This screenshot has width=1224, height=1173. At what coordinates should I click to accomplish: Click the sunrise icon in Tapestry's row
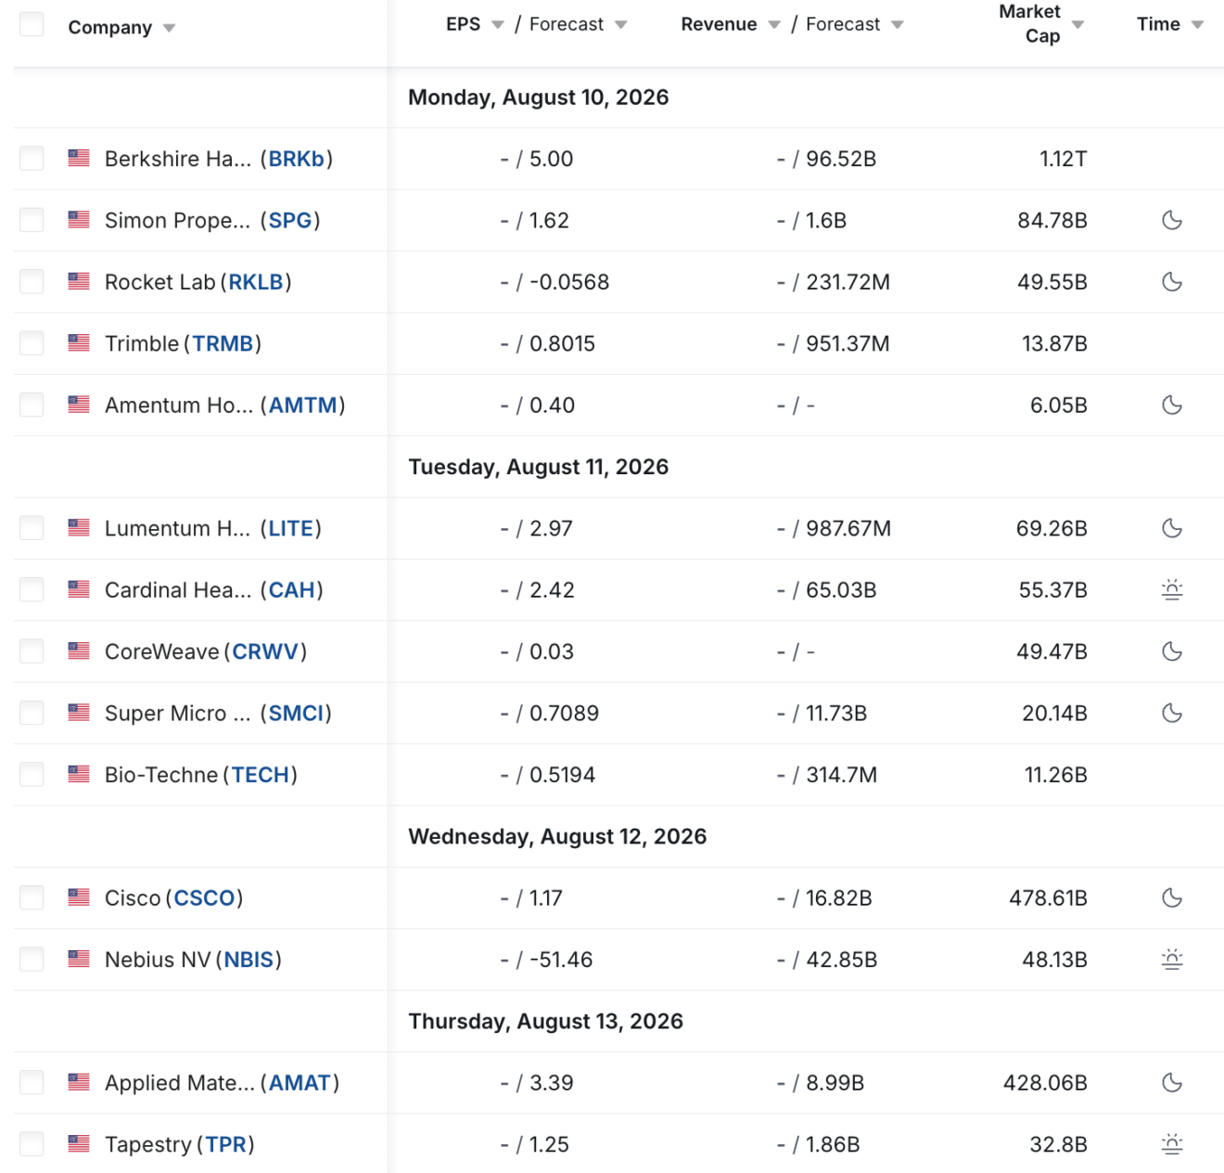[x=1172, y=1143]
